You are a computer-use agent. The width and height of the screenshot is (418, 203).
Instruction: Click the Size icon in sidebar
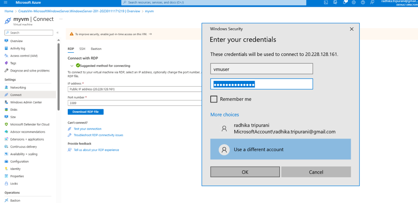click(x=6, y=117)
